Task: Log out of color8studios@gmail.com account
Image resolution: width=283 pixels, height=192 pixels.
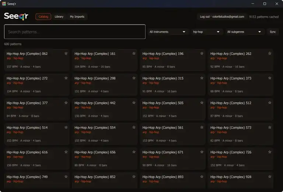Action: 222,17
